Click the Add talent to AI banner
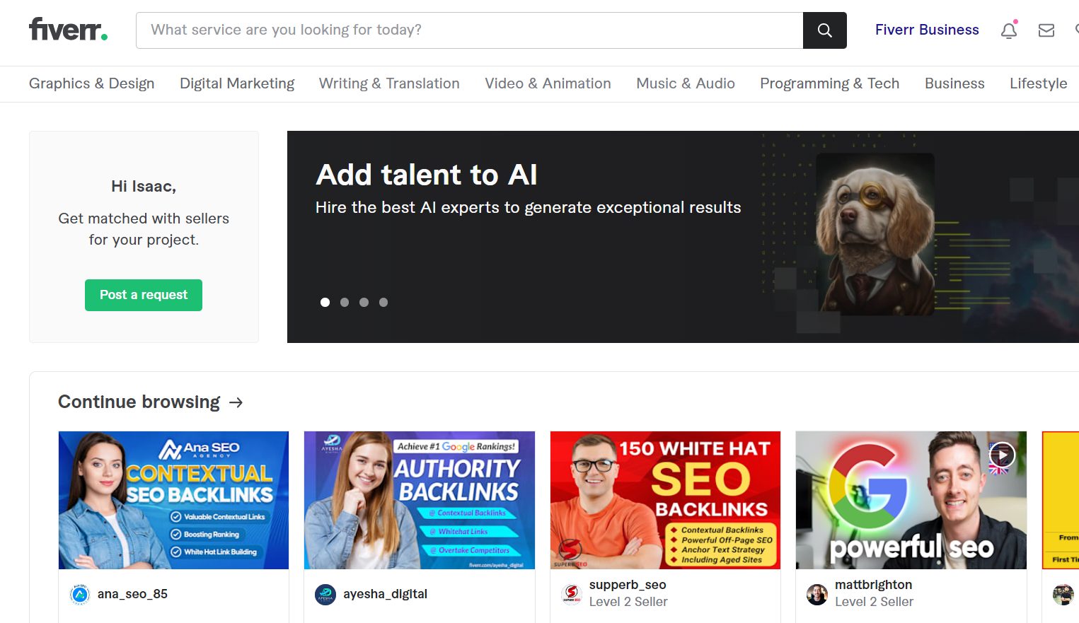The height and width of the screenshot is (623, 1079). [x=683, y=237]
